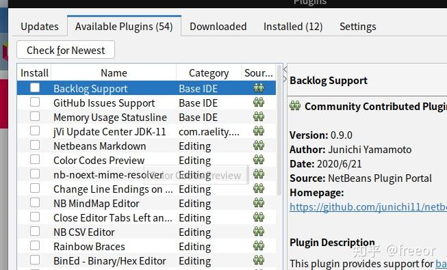Sort plugins by the Source column header
Screen dimensions: 447x270
click(259, 73)
